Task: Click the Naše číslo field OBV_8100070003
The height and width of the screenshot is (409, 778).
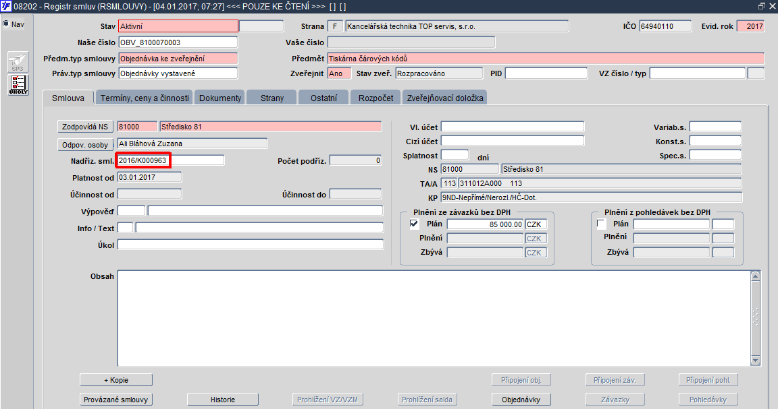Action: click(178, 42)
